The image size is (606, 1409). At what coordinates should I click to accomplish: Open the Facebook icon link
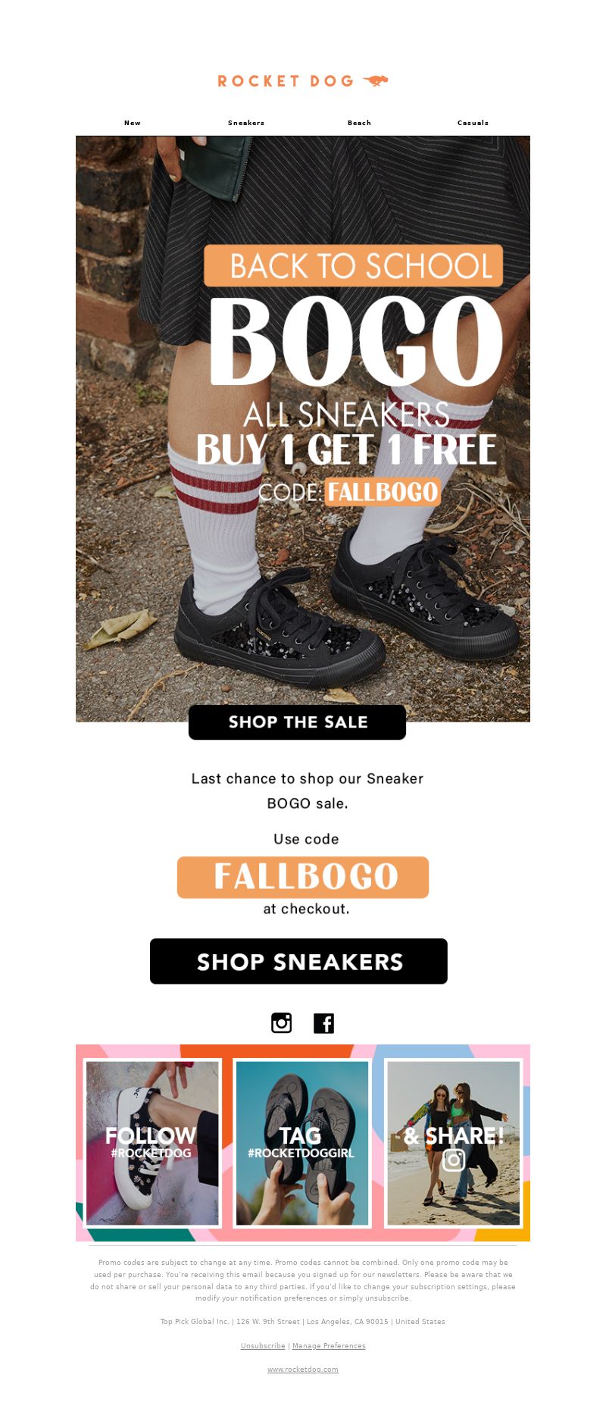click(323, 1022)
